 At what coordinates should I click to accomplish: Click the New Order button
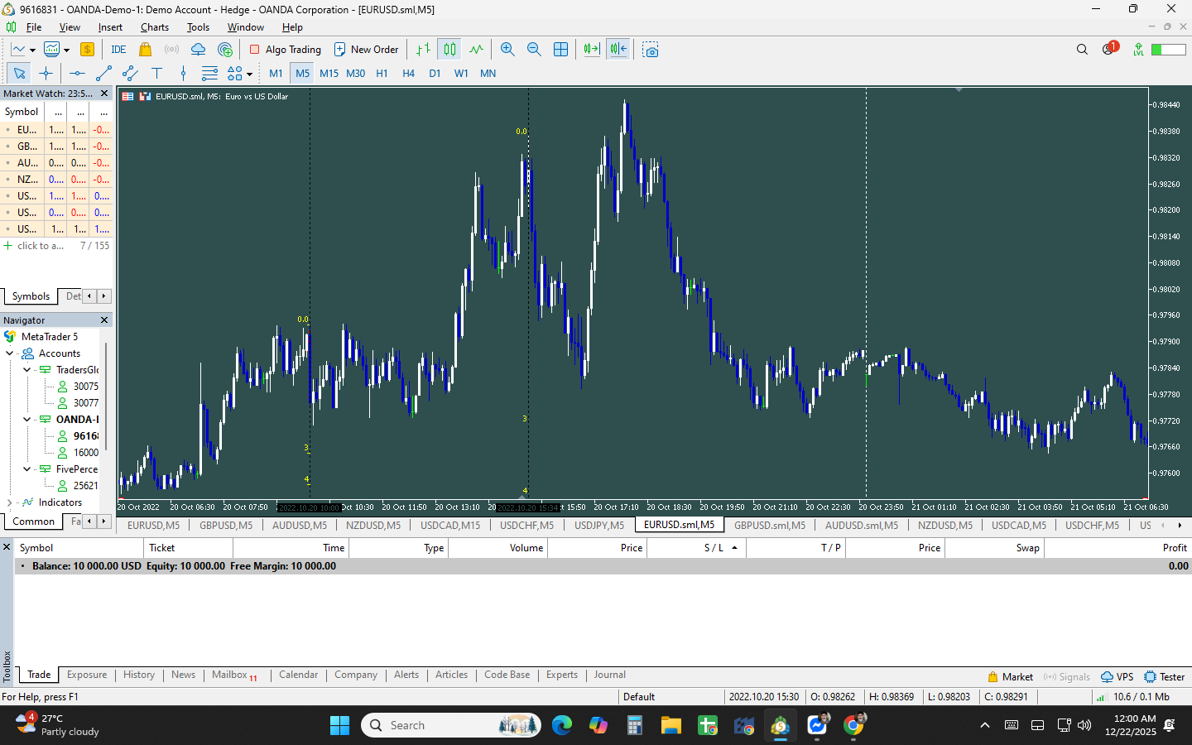tap(366, 50)
